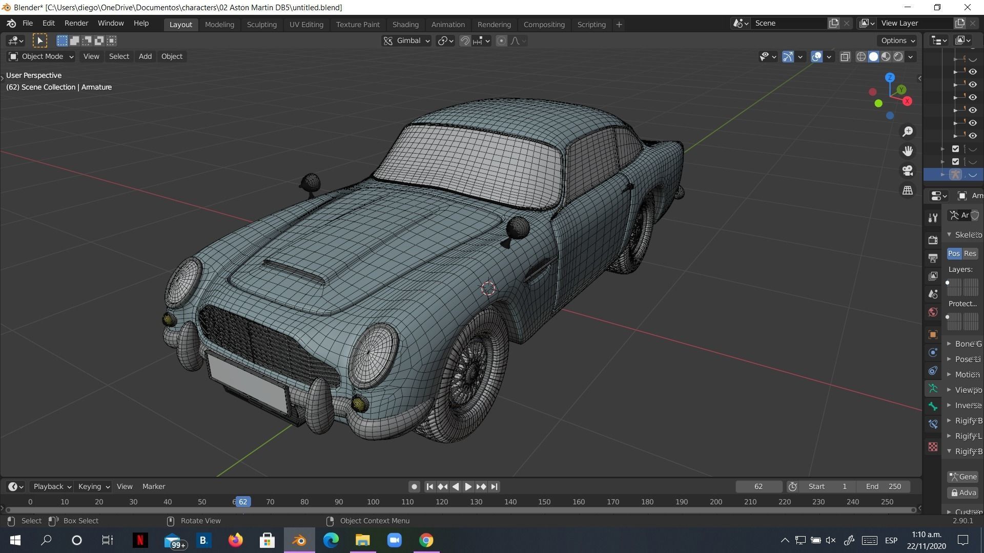Toggle Show Overlays button

(x=817, y=57)
